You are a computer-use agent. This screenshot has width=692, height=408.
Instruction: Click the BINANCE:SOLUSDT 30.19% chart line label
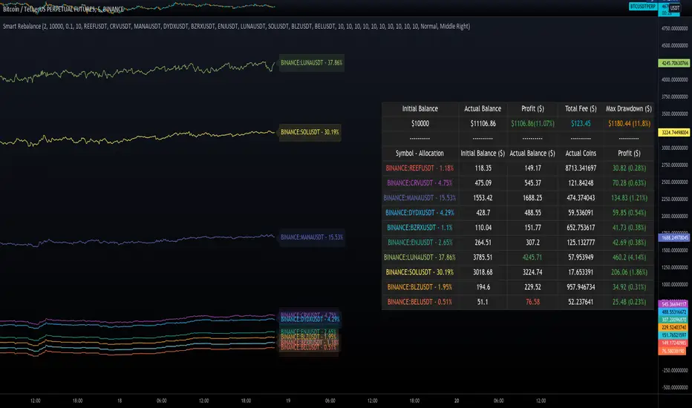[309, 131]
